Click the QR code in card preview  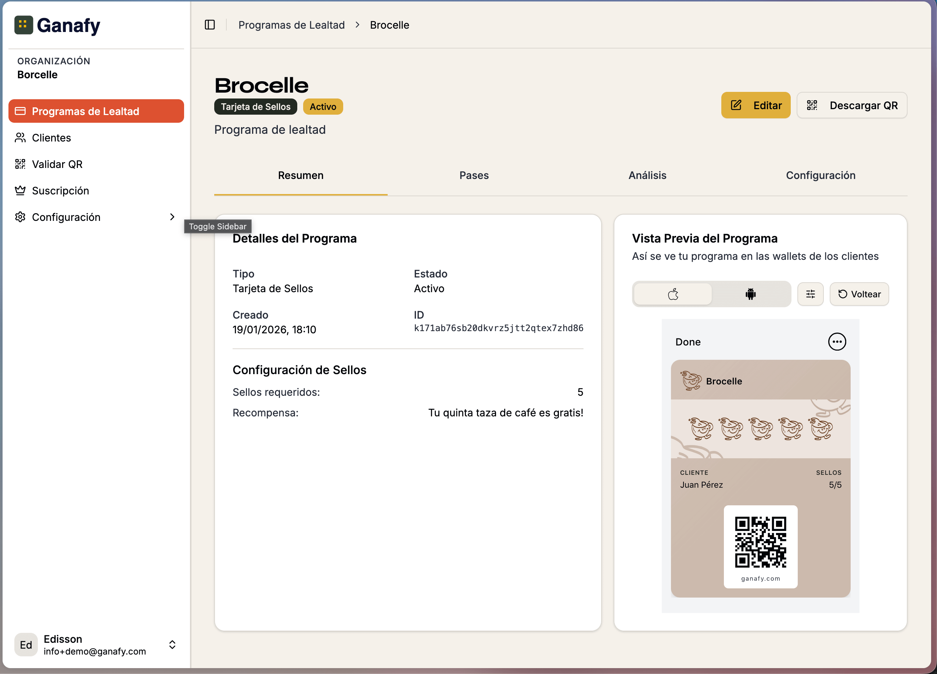pyautogui.click(x=760, y=542)
